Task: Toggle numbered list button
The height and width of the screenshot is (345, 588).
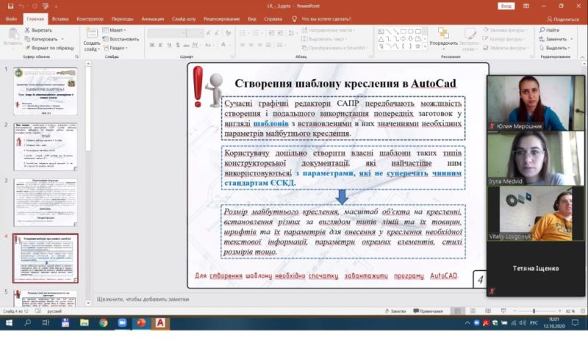Action: 257,33
